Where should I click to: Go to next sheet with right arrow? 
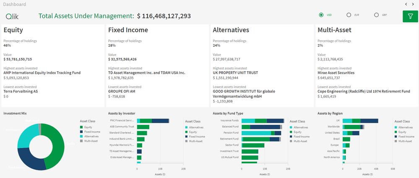pos(414,4)
